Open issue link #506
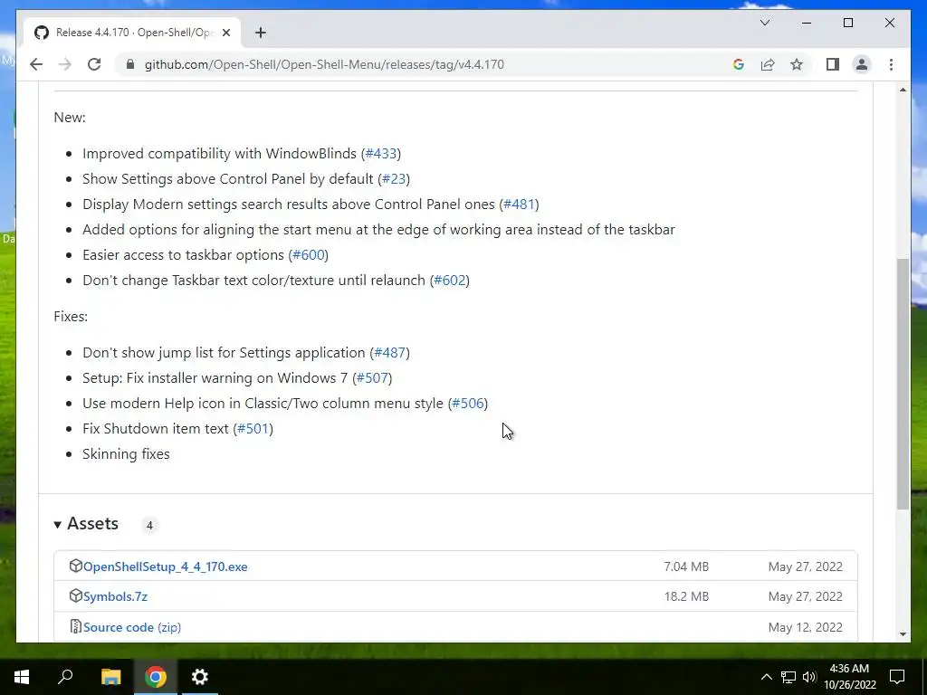 [x=468, y=404]
